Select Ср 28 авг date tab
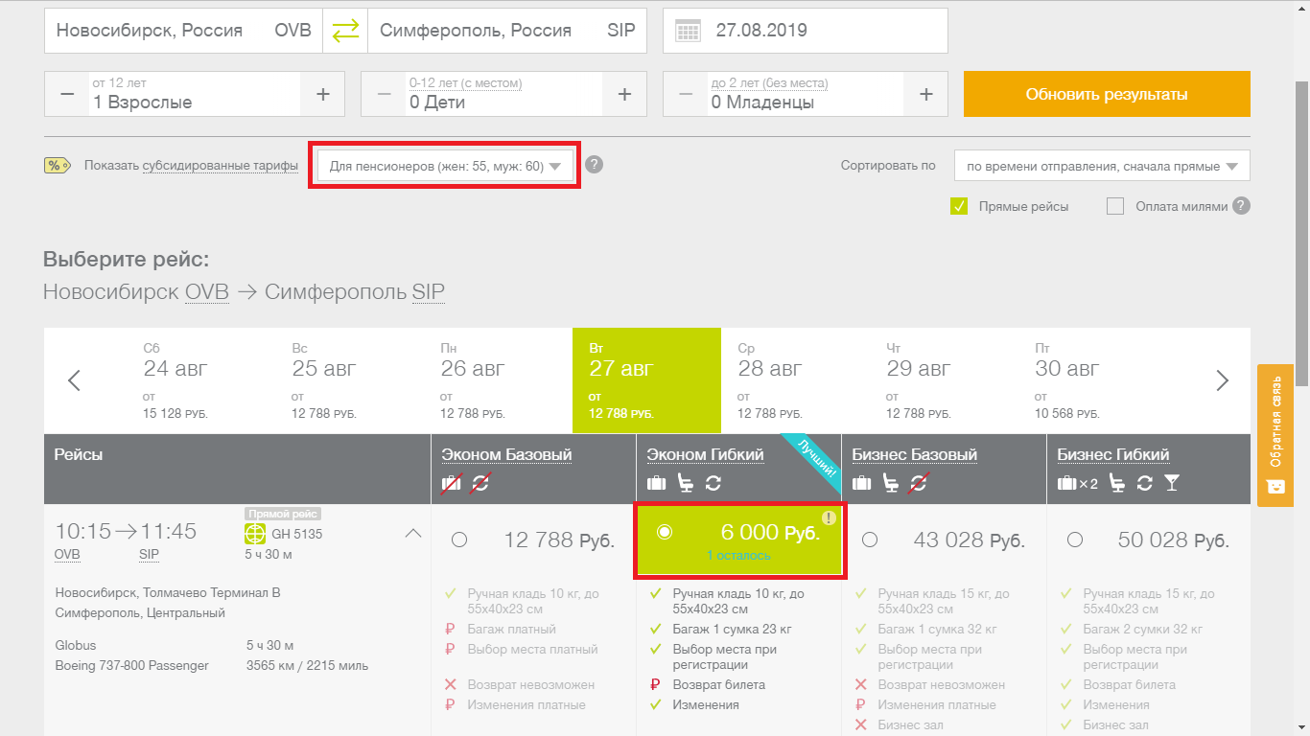 pyautogui.click(x=795, y=380)
